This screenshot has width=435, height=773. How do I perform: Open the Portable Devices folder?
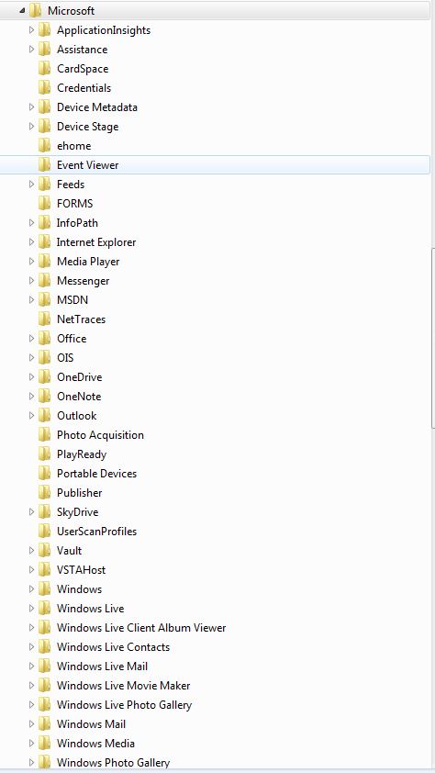[96, 474]
